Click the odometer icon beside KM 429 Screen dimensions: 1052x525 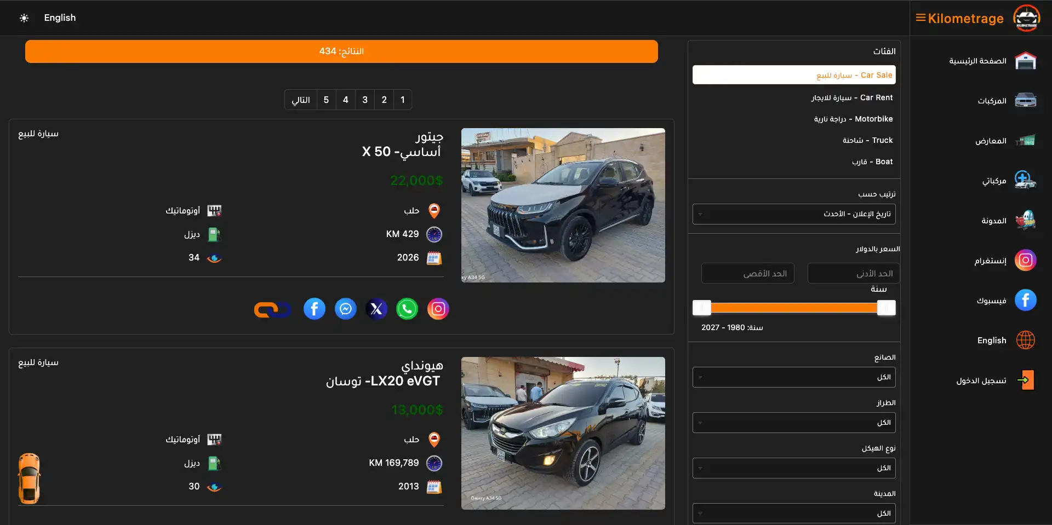[x=434, y=234]
